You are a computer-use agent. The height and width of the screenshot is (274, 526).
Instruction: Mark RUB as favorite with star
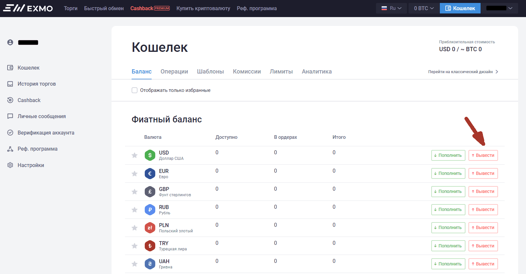click(135, 210)
